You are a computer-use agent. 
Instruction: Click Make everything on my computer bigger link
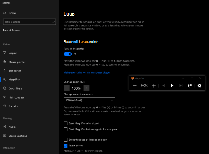coord(87,72)
